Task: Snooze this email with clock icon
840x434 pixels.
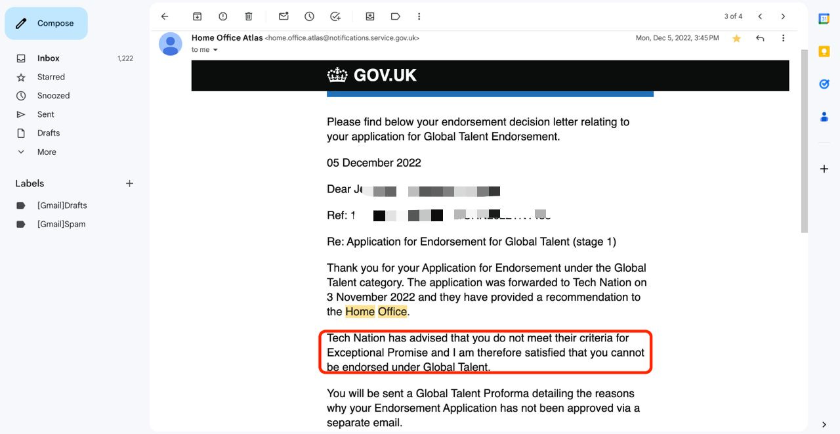Action: pyautogui.click(x=309, y=16)
